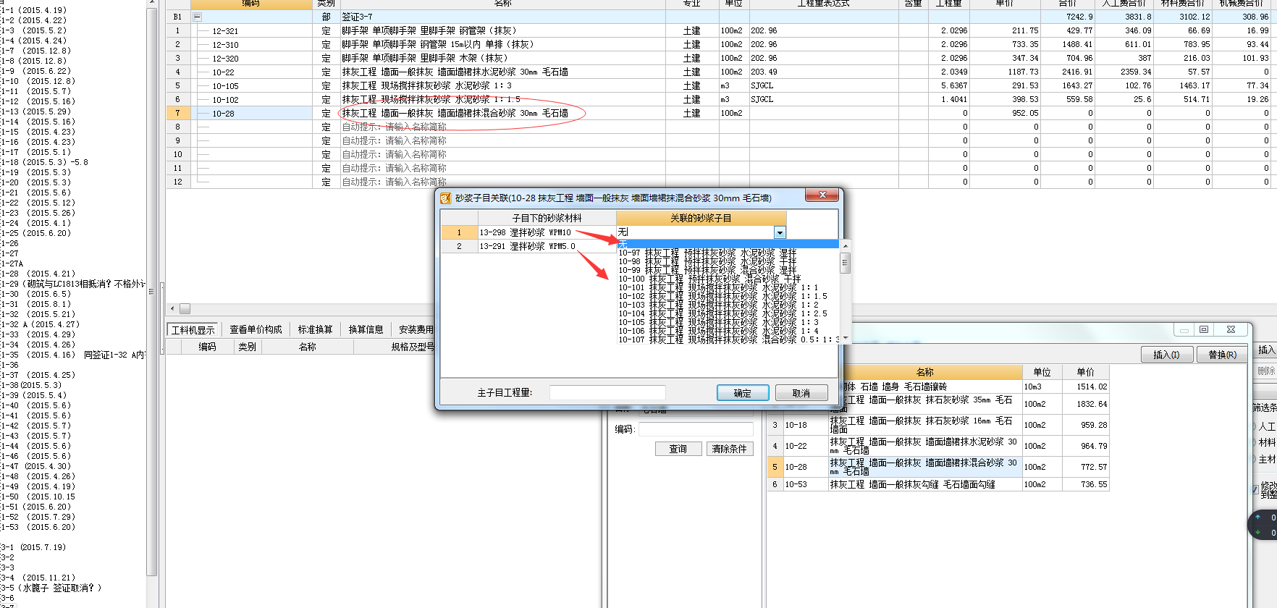Click the left panel scrollbar up arrow
The image size is (1277, 608).
(x=151, y=4)
